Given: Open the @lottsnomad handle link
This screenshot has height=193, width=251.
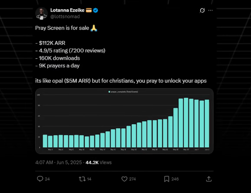Looking at the screenshot, I should [65, 16].
